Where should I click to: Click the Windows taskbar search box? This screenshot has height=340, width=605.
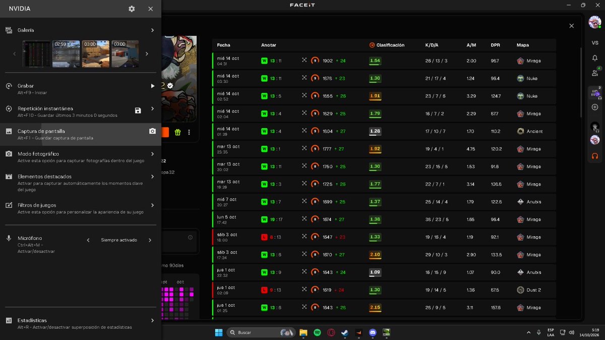point(261,332)
